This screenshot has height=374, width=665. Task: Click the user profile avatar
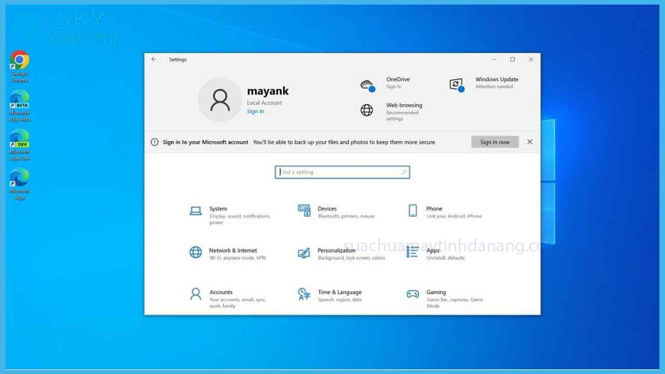(220, 100)
